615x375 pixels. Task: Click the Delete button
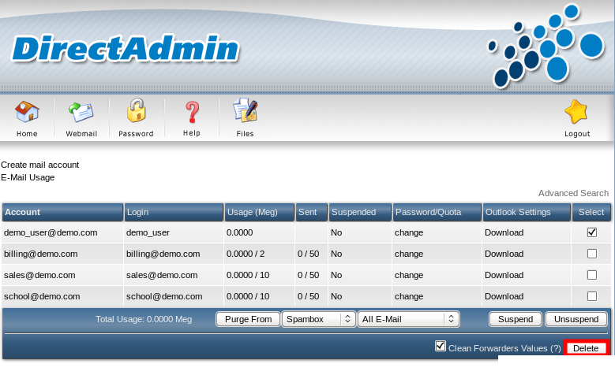[586, 348]
